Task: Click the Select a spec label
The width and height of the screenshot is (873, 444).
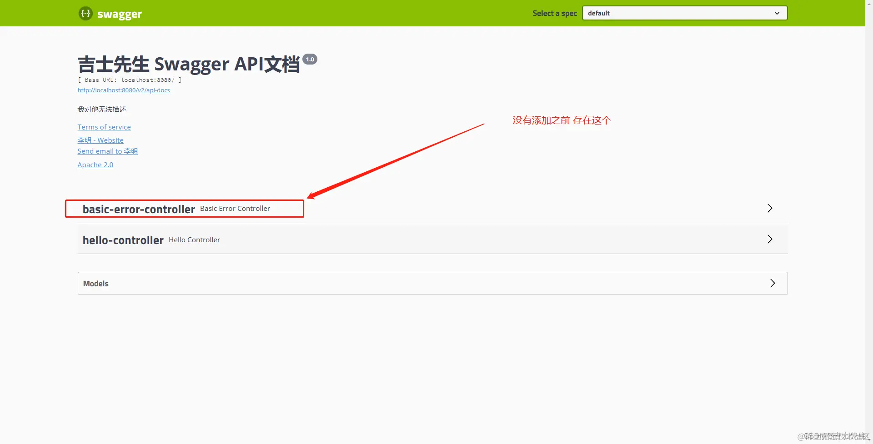Action: click(555, 13)
